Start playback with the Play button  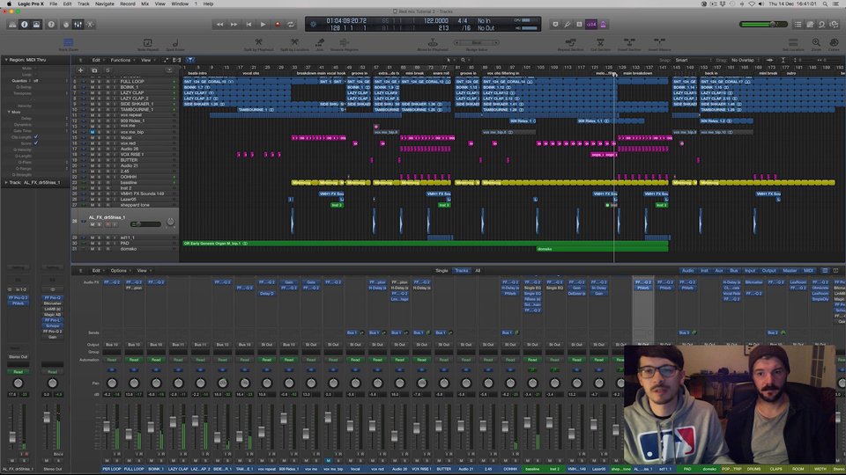click(x=263, y=25)
